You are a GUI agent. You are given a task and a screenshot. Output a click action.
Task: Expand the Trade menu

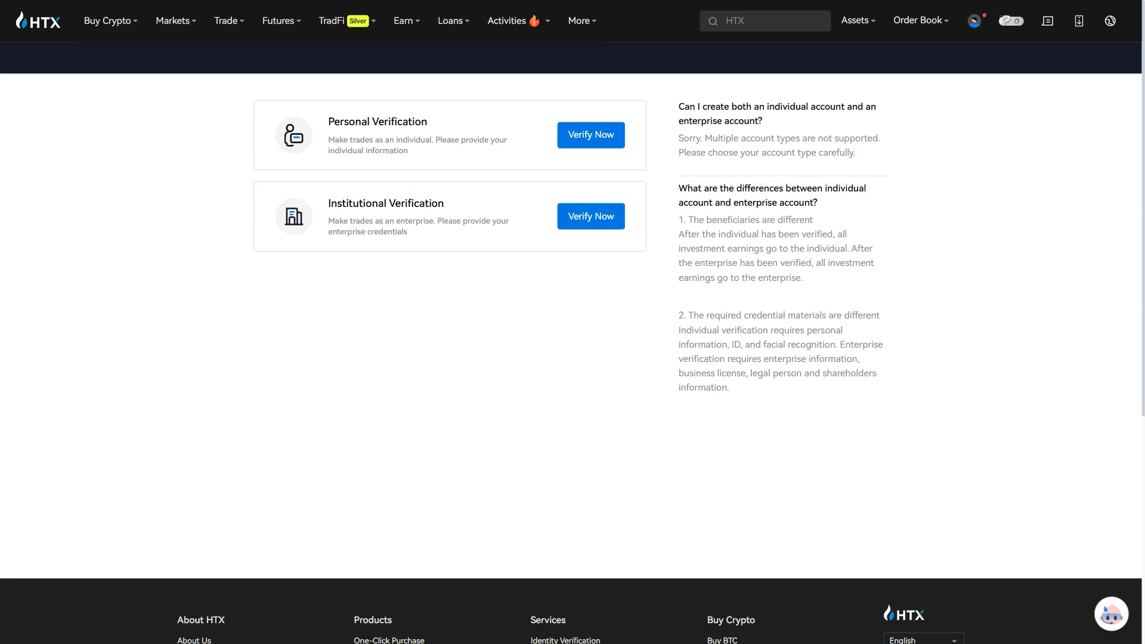tap(229, 21)
